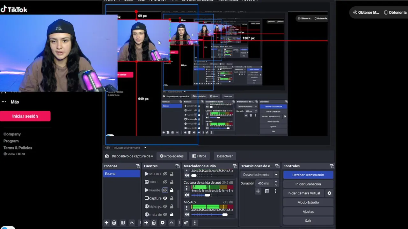Viewport: 408px width, 229px height.
Task: Enable Modo Estudio
Action: tap(308, 202)
